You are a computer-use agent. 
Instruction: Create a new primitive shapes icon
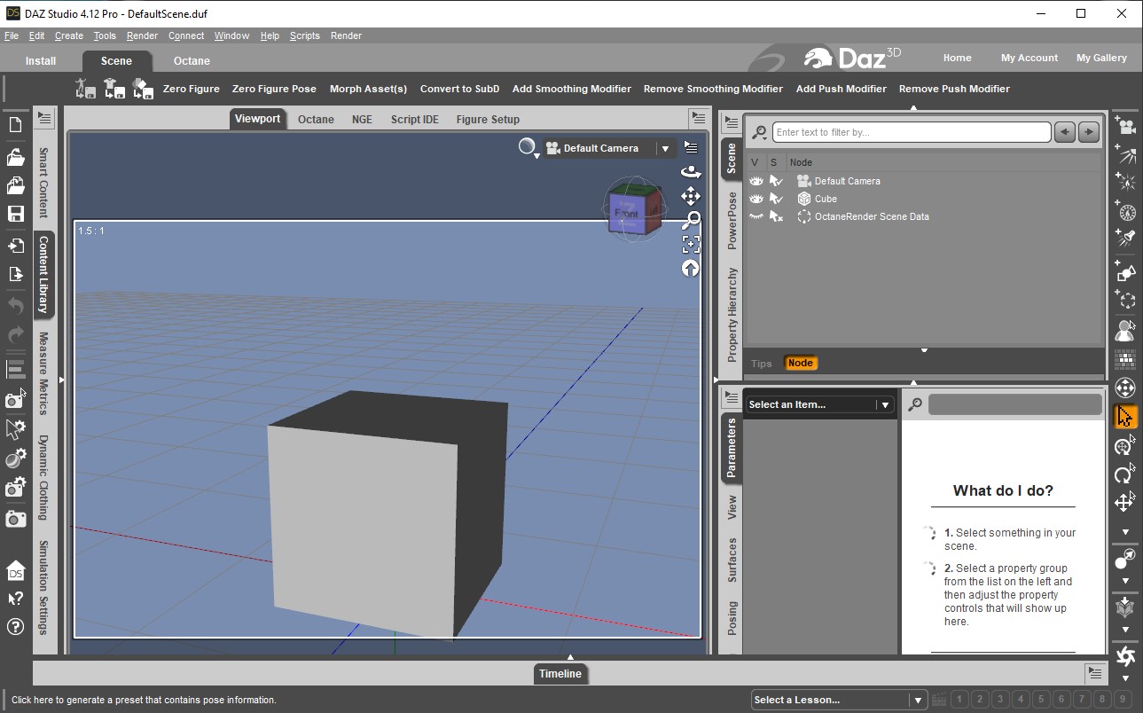[x=1125, y=270]
